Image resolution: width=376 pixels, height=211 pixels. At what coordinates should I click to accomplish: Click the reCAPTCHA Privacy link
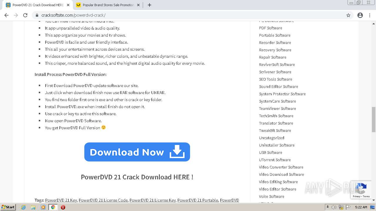(356, 196)
